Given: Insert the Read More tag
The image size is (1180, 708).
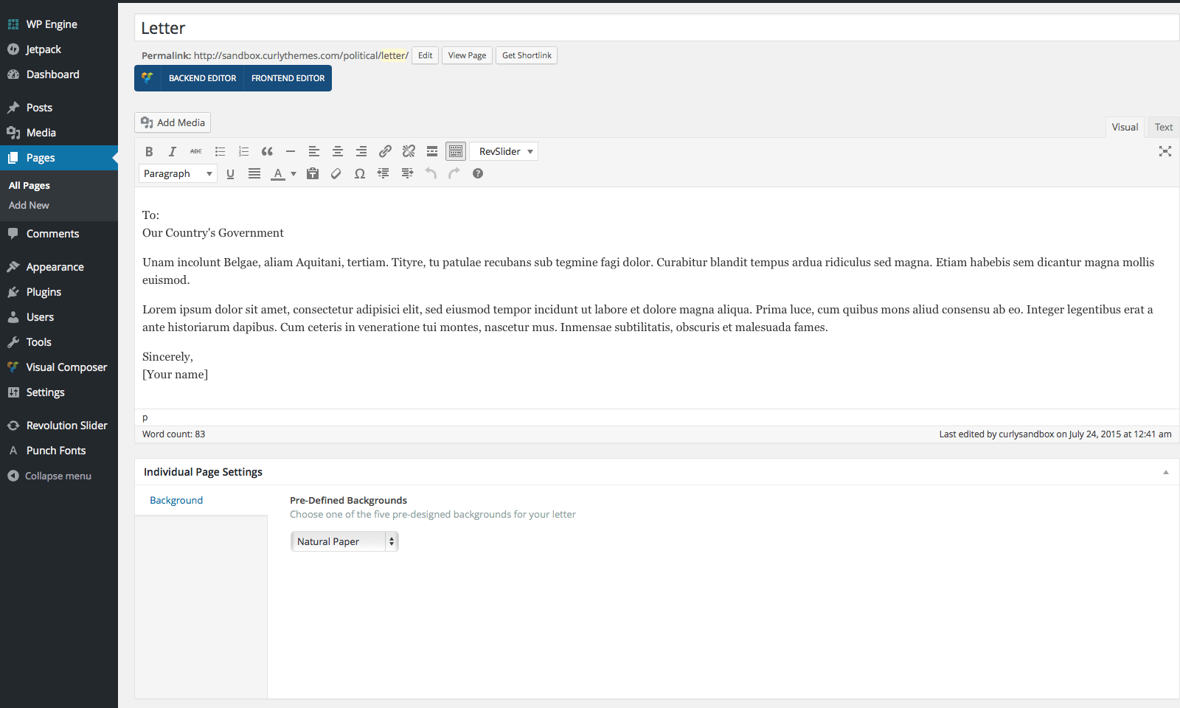Looking at the screenshot, I should pyautogui.click(x=432, y=151).
